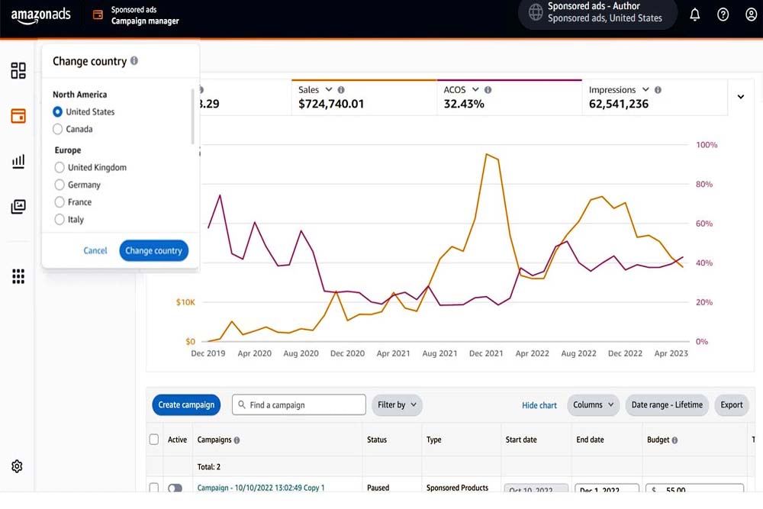Open the help question mark icon
The width and height of the screenshot is (763, 509).
coord(723,14)
